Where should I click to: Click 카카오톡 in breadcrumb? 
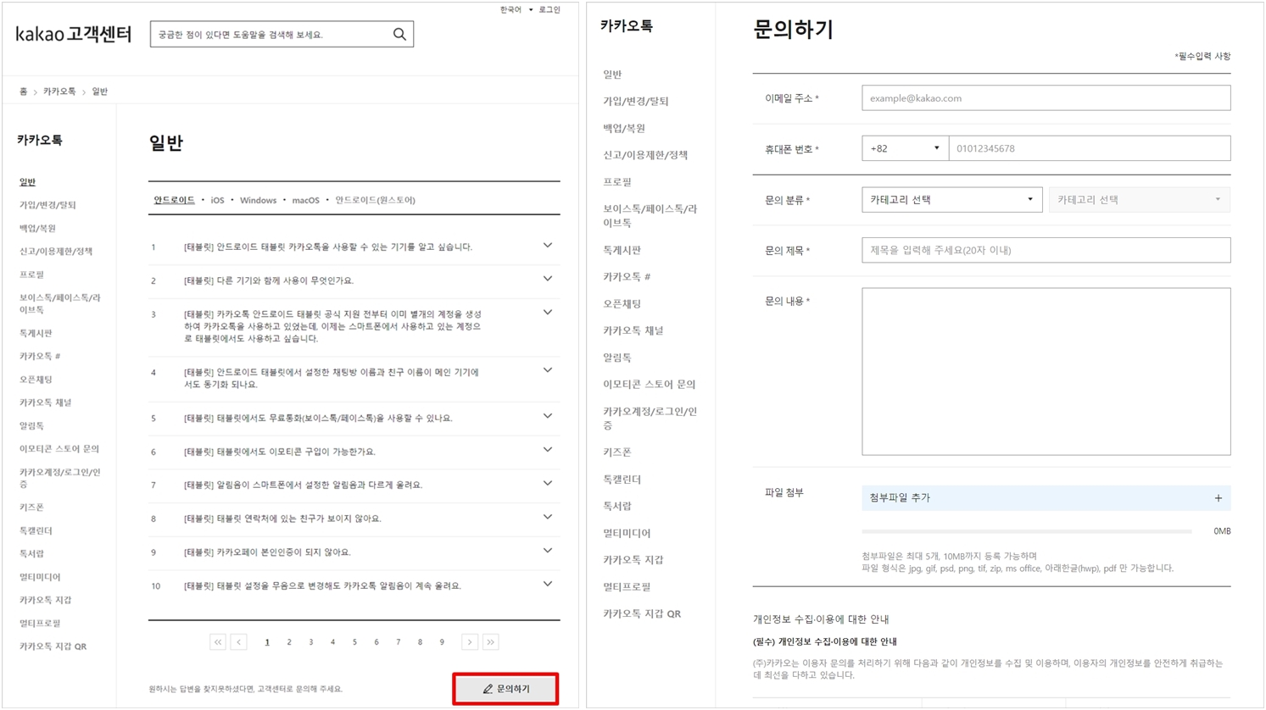[x=59, y=92]
